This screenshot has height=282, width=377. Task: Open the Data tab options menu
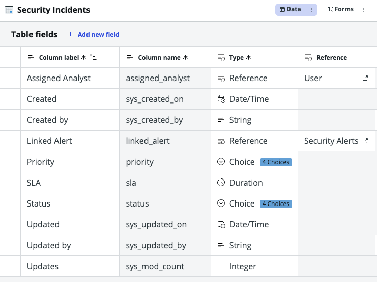311,10
